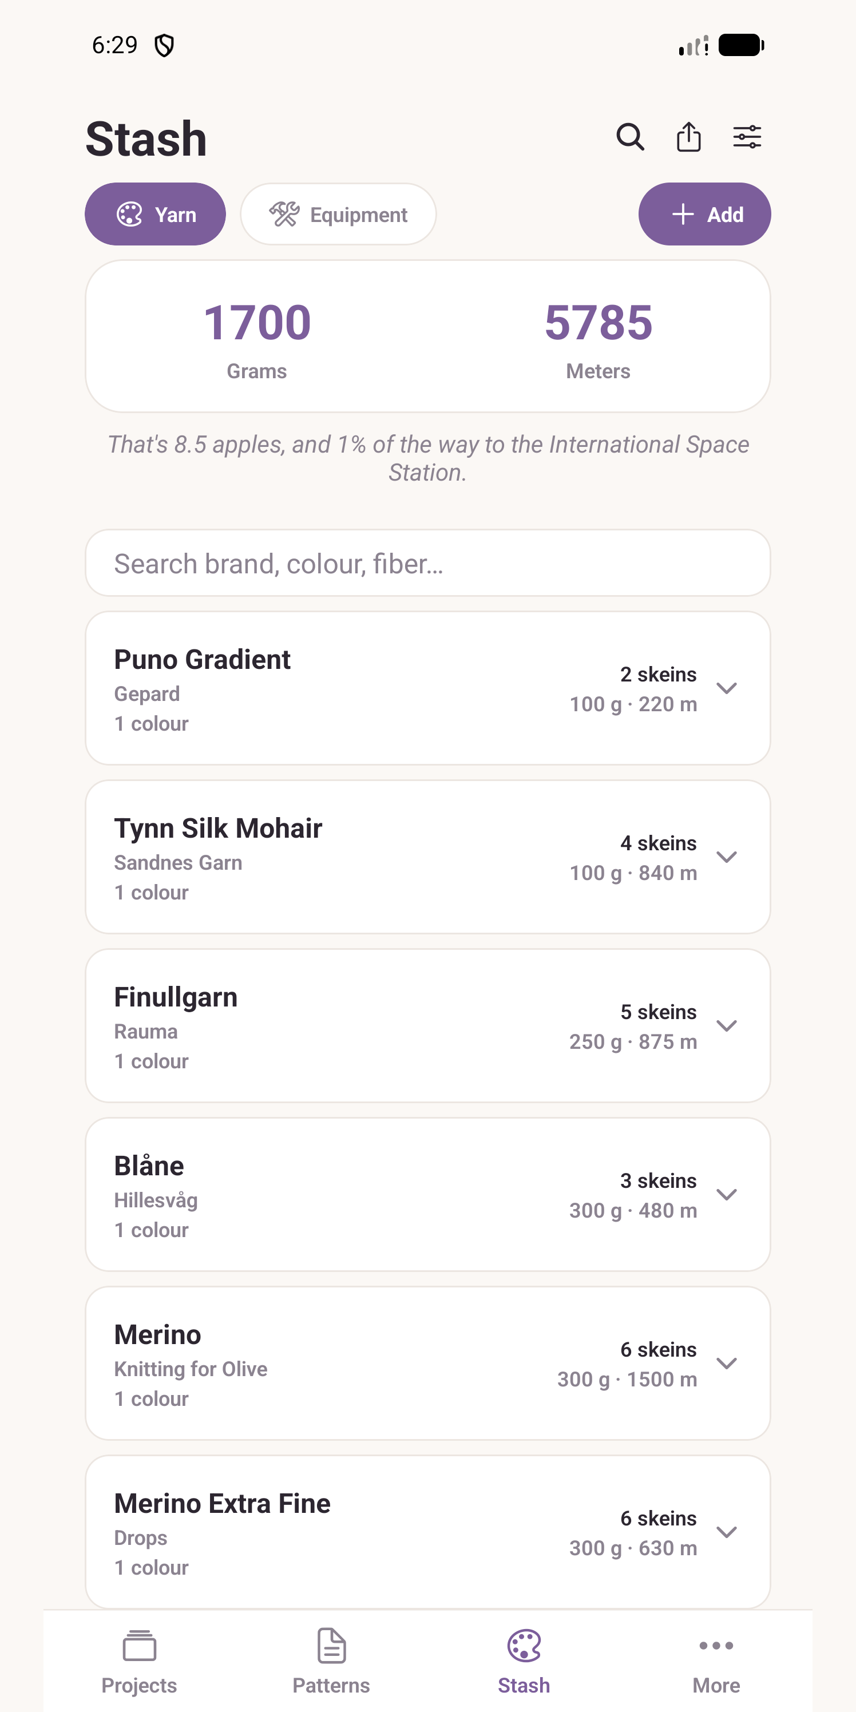Expand the Finullgarn chevron
The width and height of the screenshot is (856, 1712).
(727, 1025)
